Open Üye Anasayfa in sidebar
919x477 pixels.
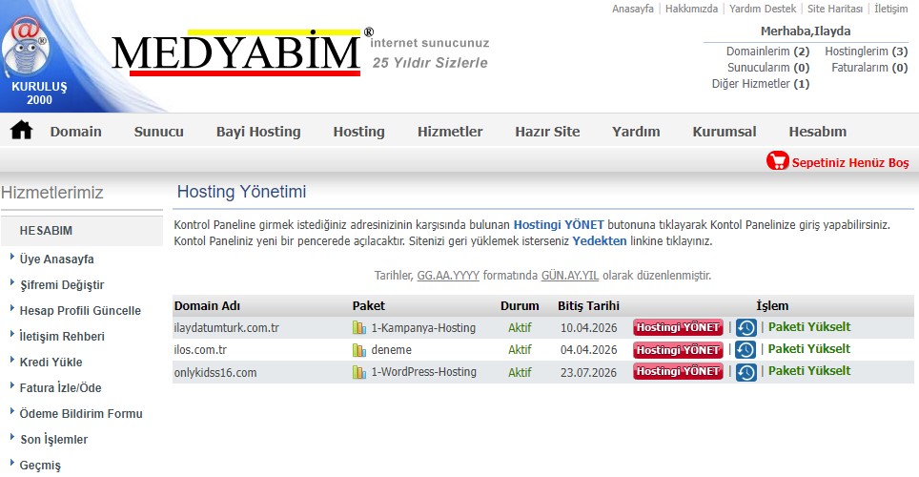(56, 259)
